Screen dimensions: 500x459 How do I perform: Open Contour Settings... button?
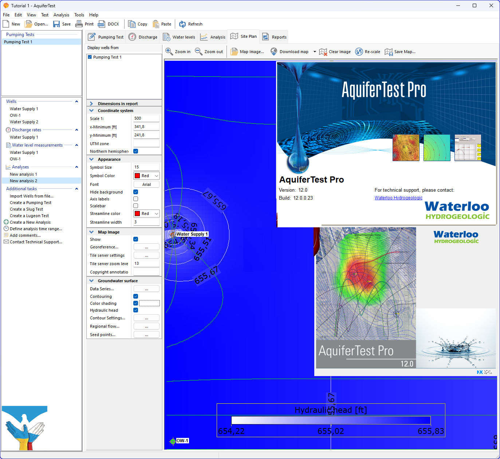click(x=146, y=318)
